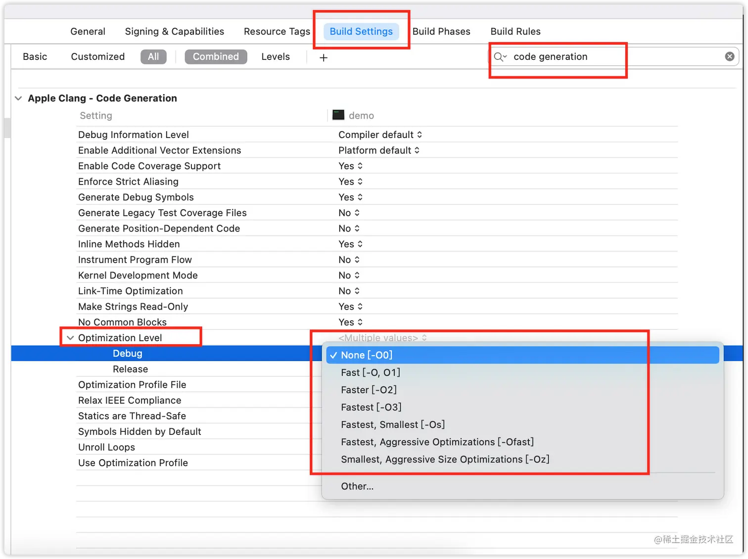
Task: Clear the search field with the X icon
Action: 729,56
